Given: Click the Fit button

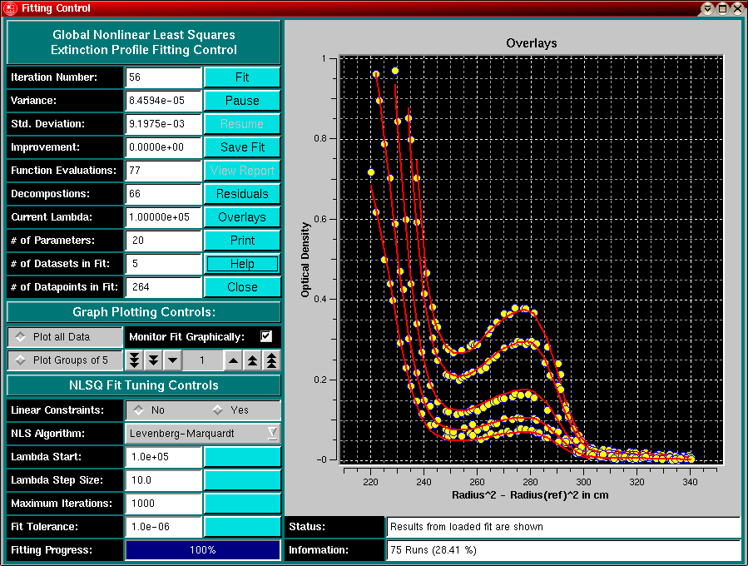Looking at the screenshot, I should 242,77.
